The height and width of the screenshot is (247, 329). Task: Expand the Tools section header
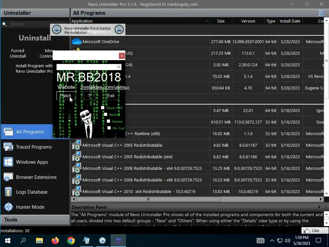[x=35, y=220]
